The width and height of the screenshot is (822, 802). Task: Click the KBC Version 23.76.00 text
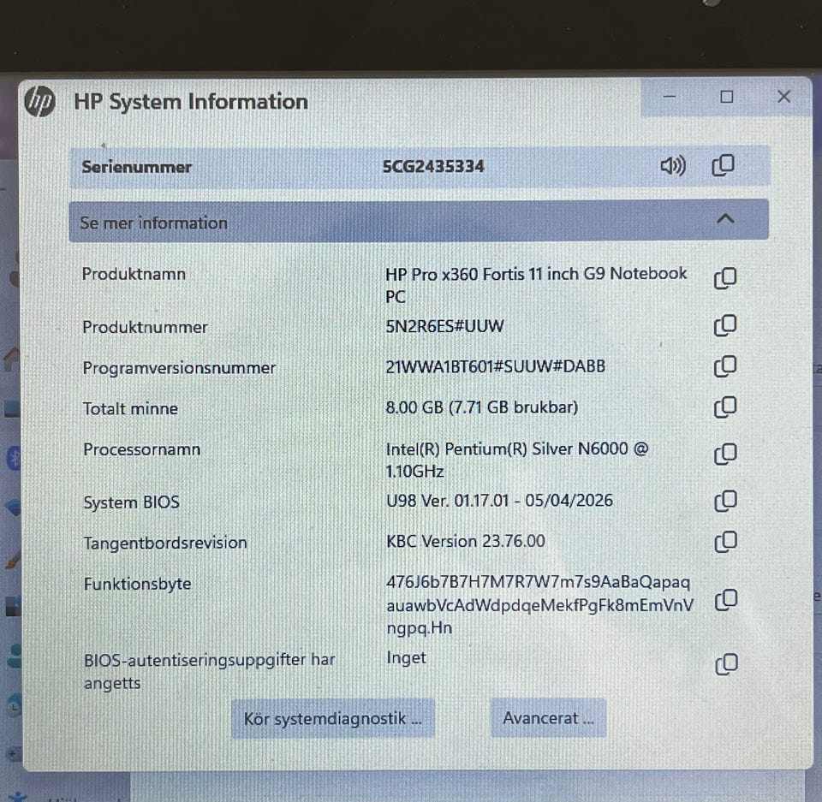pos(466,541)
